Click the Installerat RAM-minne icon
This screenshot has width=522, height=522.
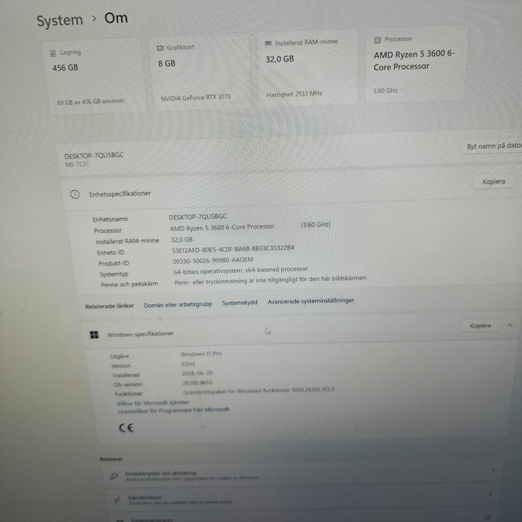coord(268,43)
